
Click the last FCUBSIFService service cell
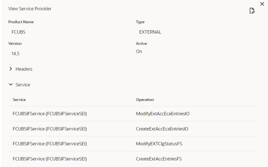(x=50, y=159)
